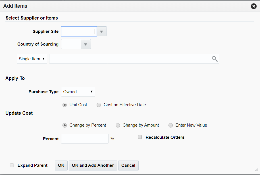The height and width of the screenshot is (175, 260).
Task: Check the Expand Parent checkbox
Action: point(12,165)
